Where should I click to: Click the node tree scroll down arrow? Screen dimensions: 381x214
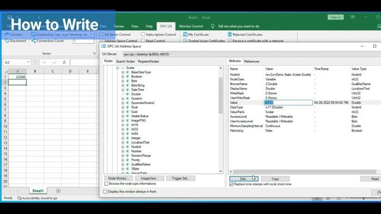220,171
